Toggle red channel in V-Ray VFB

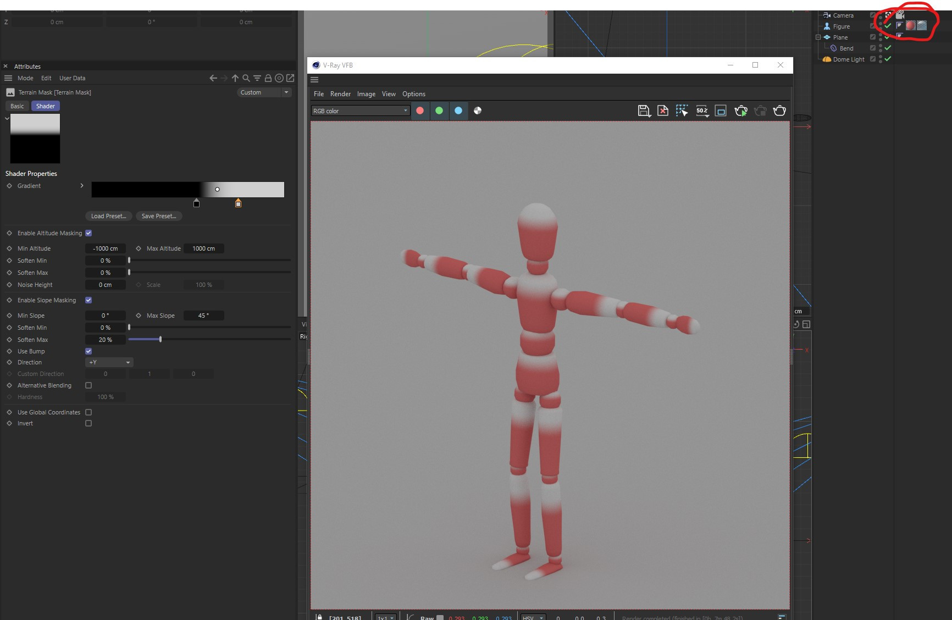coord(420,110)
